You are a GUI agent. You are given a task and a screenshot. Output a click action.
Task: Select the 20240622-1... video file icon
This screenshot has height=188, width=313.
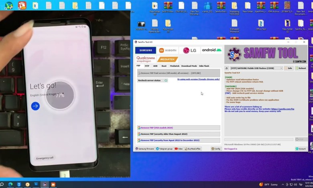pyautogui.click(x=141, y=26)
